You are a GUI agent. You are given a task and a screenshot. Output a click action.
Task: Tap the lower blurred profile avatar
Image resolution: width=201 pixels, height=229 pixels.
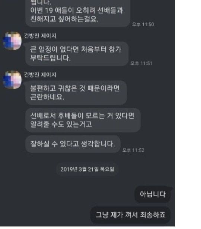[x=12, y=80]
